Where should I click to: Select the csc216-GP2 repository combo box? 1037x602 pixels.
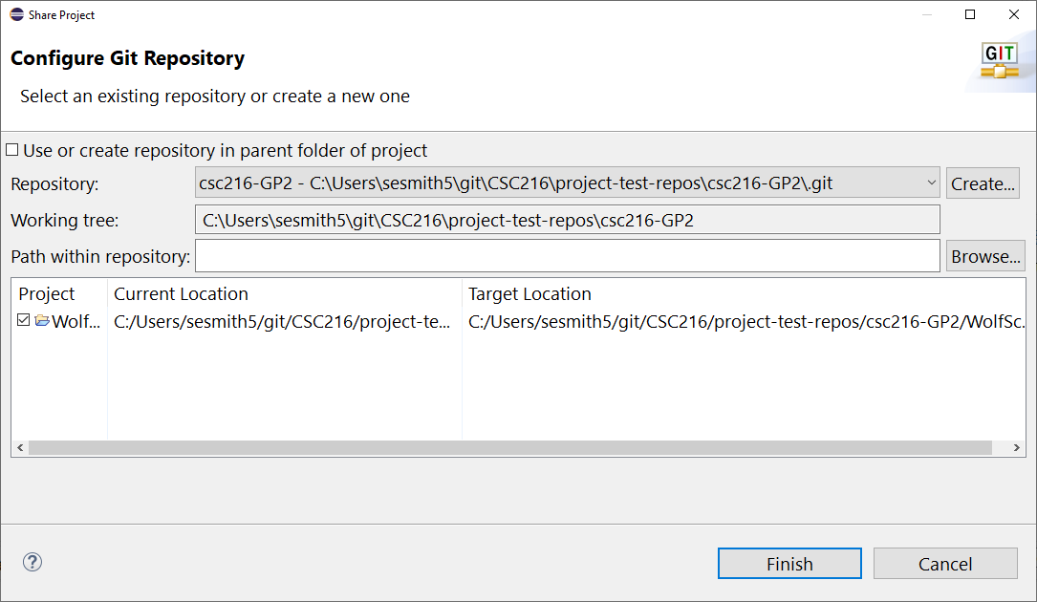567,183
